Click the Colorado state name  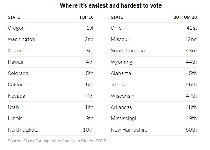point(18,73)
